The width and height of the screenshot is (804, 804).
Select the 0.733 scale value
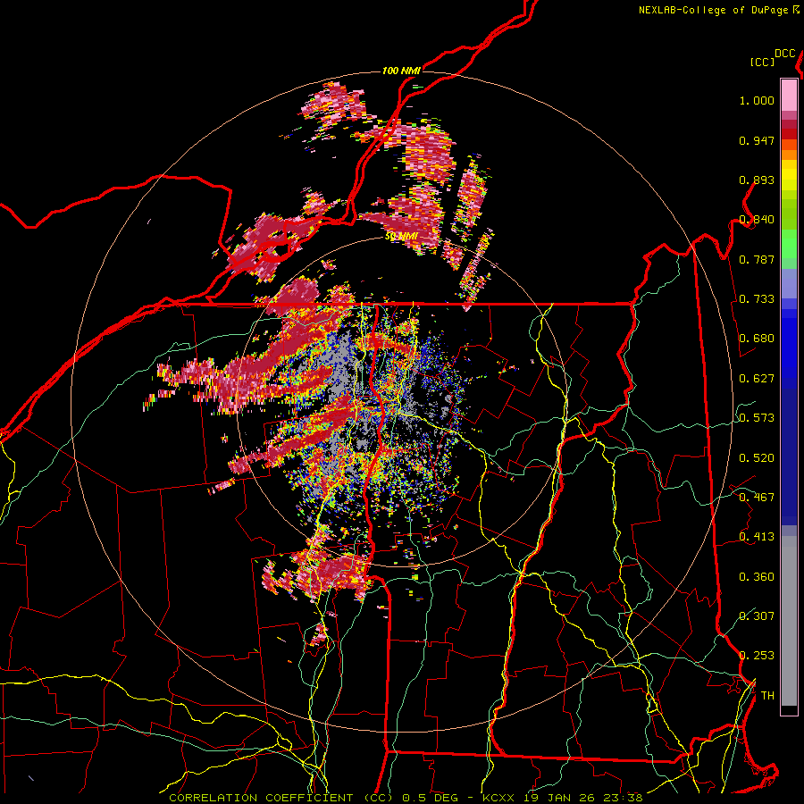pos(757,299)
